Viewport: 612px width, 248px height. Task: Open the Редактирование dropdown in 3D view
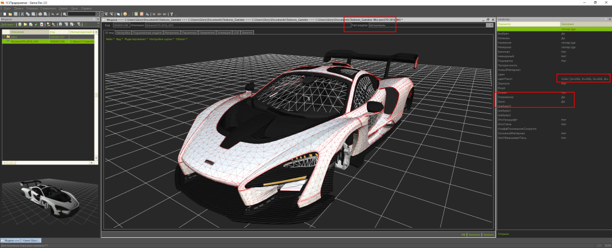(136, 39)
